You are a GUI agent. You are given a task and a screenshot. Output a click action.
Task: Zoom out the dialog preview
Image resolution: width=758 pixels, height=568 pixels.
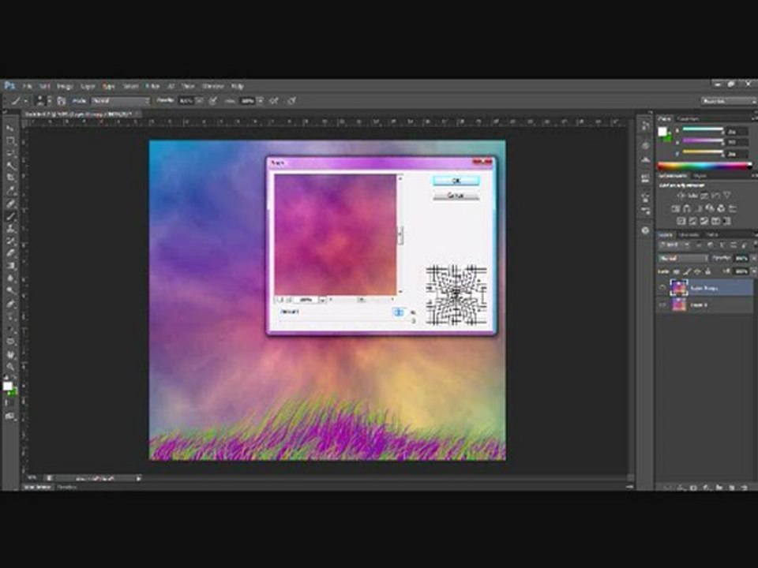(x=279, y=300)
